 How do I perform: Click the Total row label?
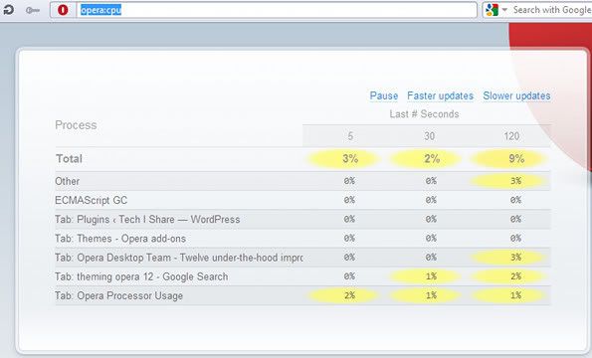69,159
